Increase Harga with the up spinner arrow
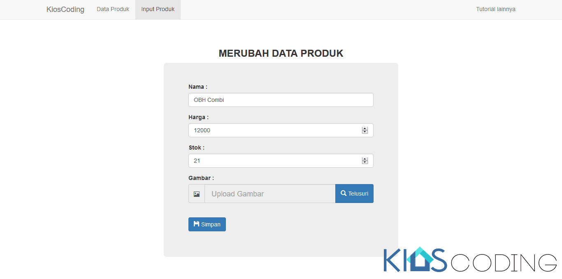 365,128
